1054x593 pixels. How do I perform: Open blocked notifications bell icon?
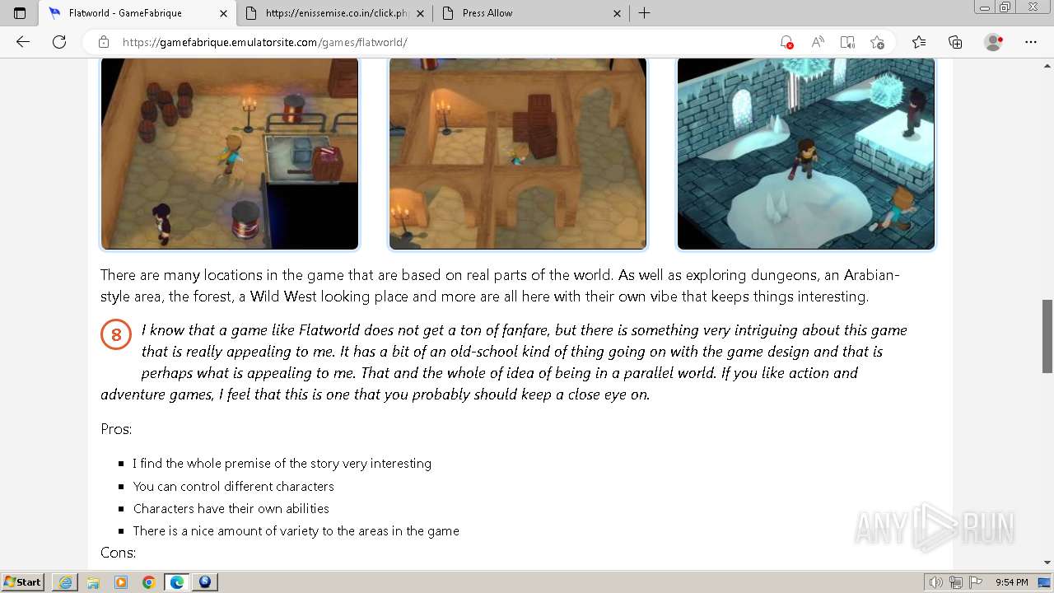coord(786,42)
